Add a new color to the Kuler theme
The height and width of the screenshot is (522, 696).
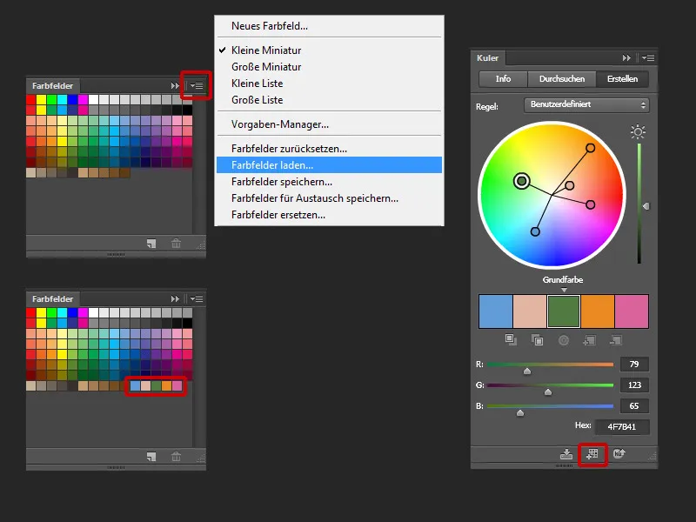pyautogui.click(x=590, y=340)
